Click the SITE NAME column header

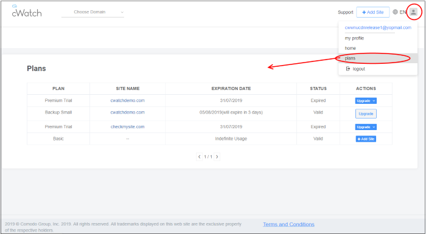coord(128,89)
